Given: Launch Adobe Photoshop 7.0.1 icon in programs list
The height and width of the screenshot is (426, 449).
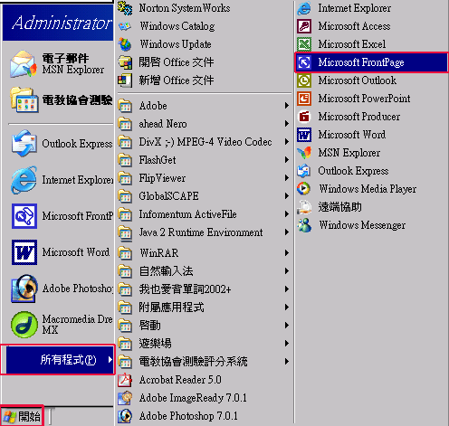Looking at the screenshot, I should click(125, 416).
